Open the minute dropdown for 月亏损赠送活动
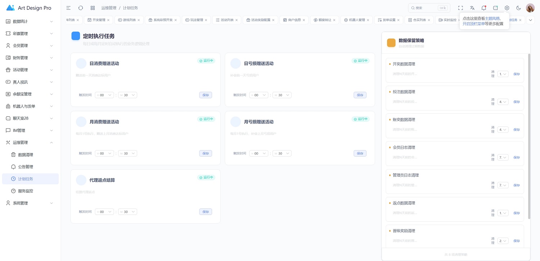The height and width of the screenshot is (261, 540). [282, 153]
